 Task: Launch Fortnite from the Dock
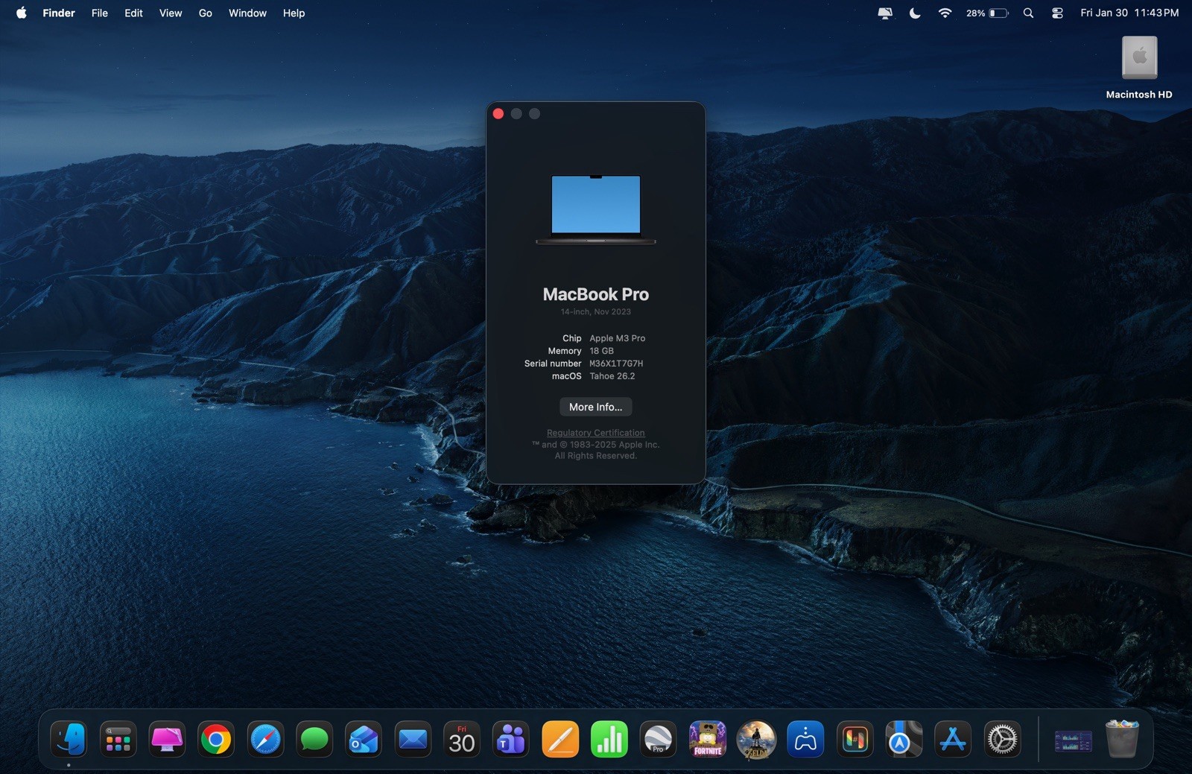707,740
